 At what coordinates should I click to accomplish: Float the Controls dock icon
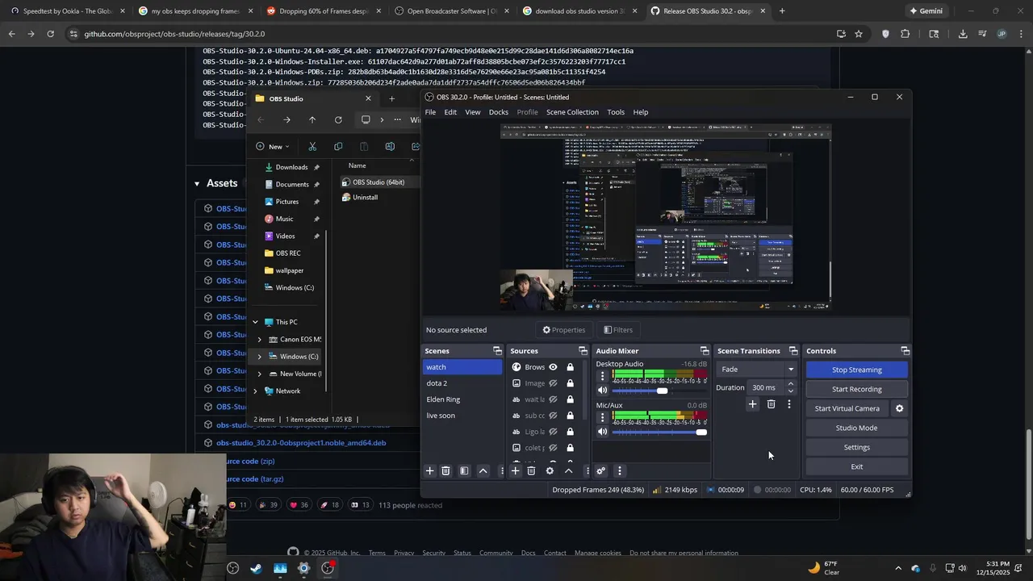pyautogui.click(x=905, y=351)
